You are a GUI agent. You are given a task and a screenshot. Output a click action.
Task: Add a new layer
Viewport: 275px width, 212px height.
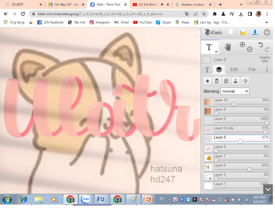tap(208, 81)
